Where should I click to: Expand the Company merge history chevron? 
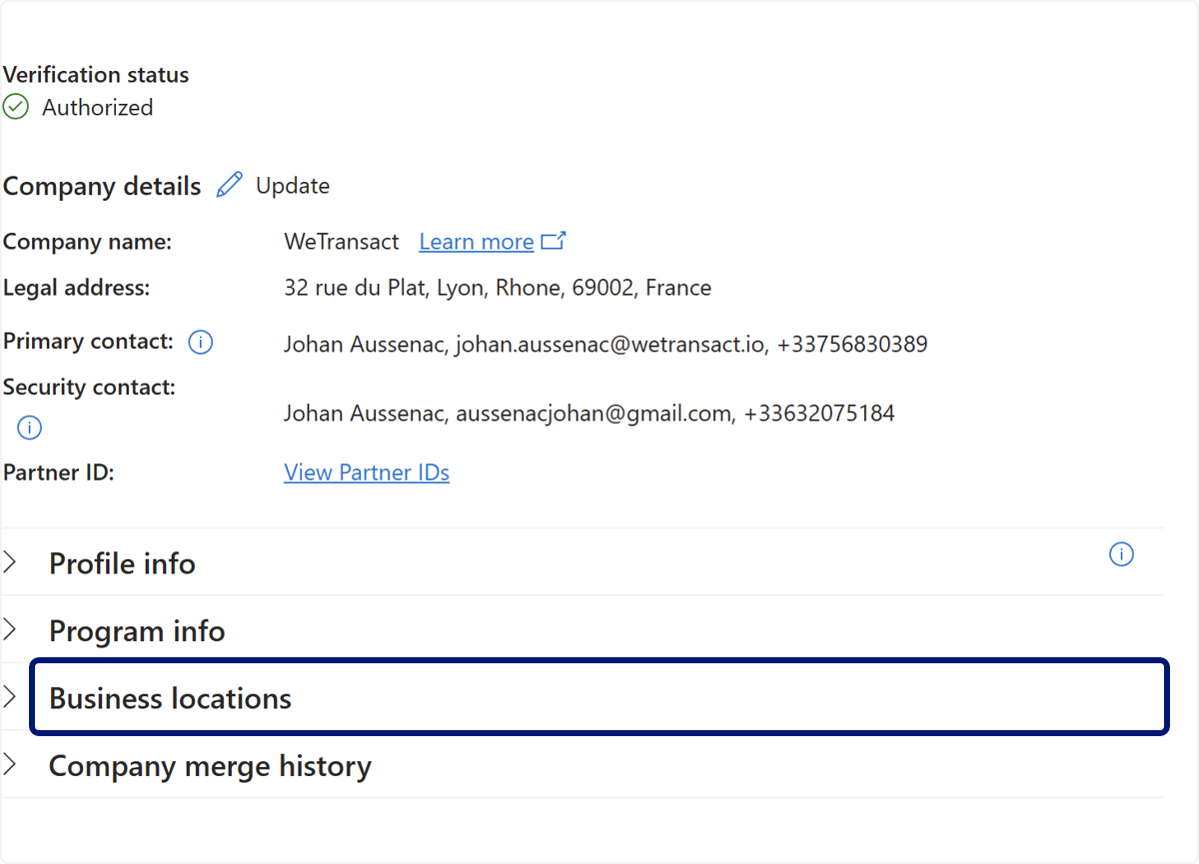(x=10, y=765)
